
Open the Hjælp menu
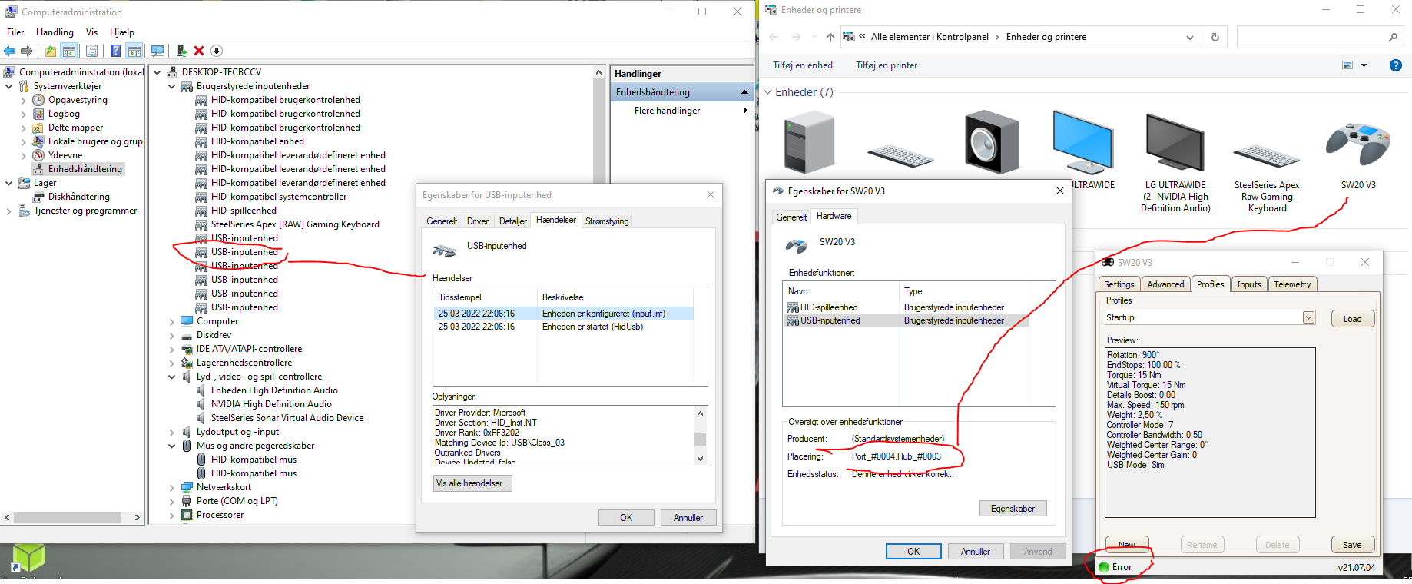tap(122, 32)
